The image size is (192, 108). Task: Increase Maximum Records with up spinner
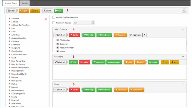tap(93, 22)
